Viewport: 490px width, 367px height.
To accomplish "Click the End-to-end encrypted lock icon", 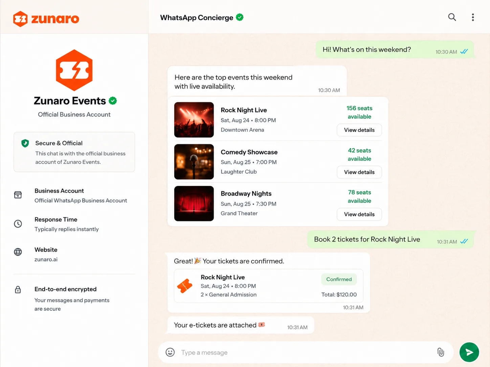I will tap(18, 290).
